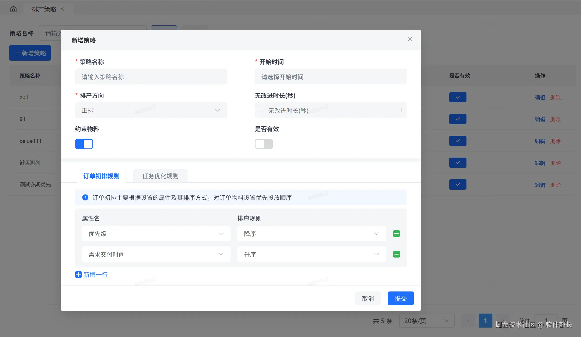Click the 策略名称 input field in the dialog
This screenshot has width=581, height=337.
tap(151, 77)
